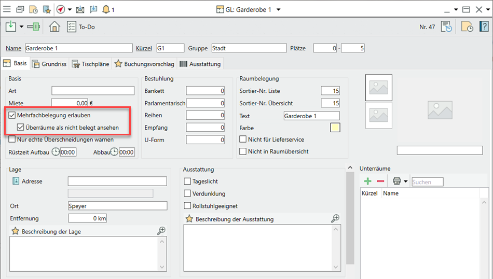This screenshot has width=493, height=279.
Task: Click the notification bell icon
Action: click(106, 9)
